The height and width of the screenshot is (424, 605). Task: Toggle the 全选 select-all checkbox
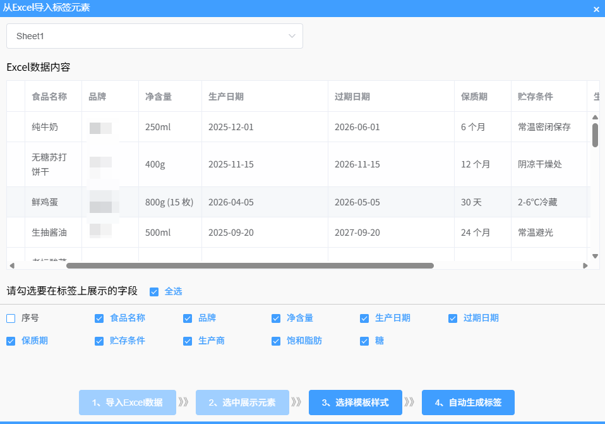(154, 292)
